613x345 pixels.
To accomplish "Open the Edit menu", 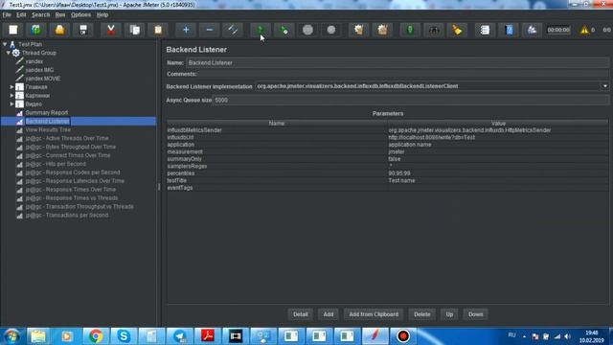I will [x=21, y=15].
